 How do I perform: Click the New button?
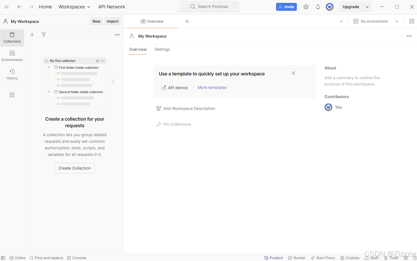click(x=96, y=21)
